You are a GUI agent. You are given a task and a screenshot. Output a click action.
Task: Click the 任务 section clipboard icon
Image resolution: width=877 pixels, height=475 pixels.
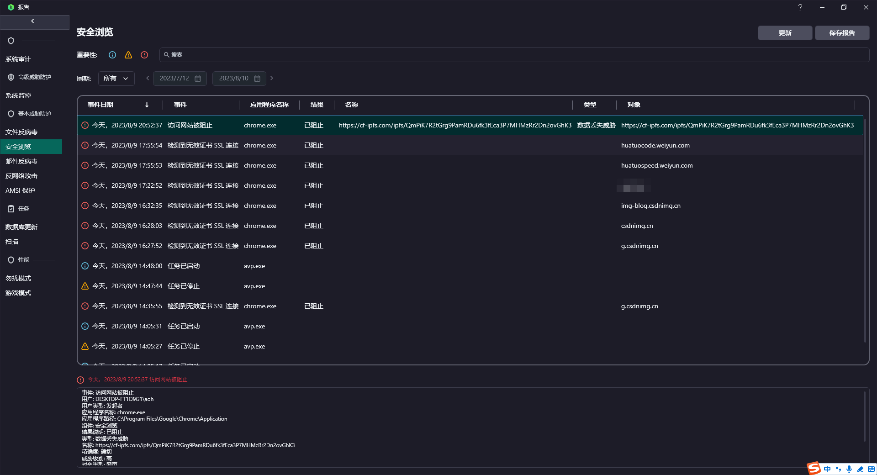11,209
